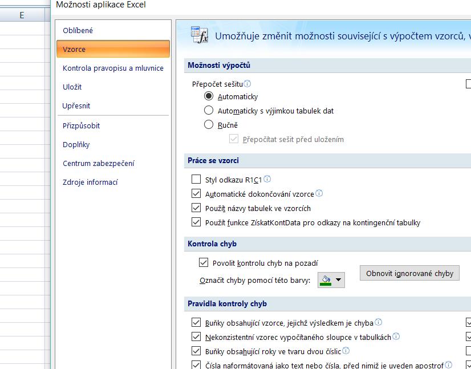
Task: Show the Doplňky page
Action: click(76, 144)
